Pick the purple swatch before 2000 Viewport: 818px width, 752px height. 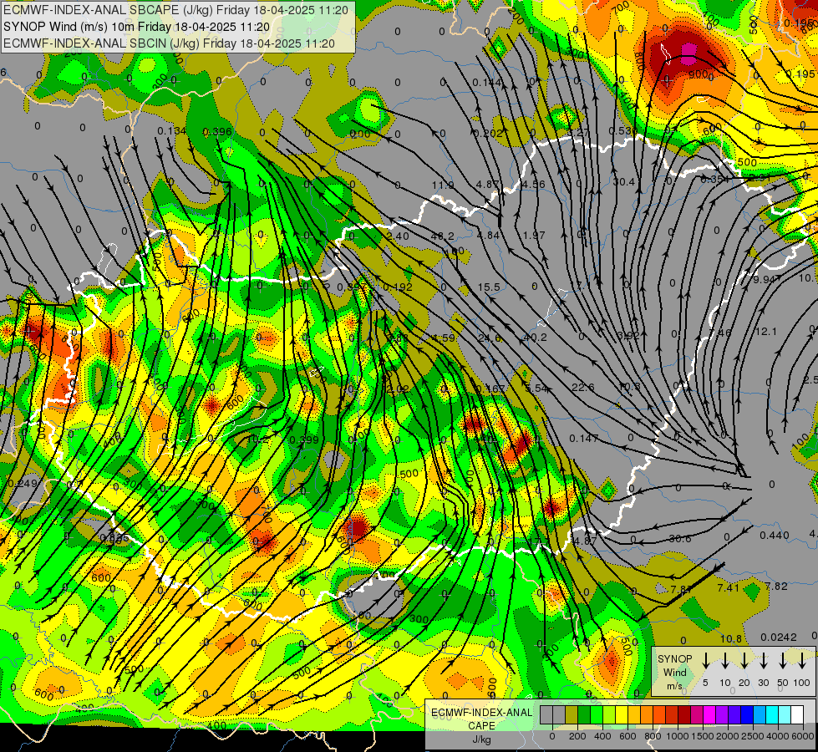(722, 714)
